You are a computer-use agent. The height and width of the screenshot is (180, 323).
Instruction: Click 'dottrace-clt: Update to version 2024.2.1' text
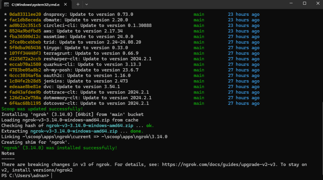pos(96,93)
